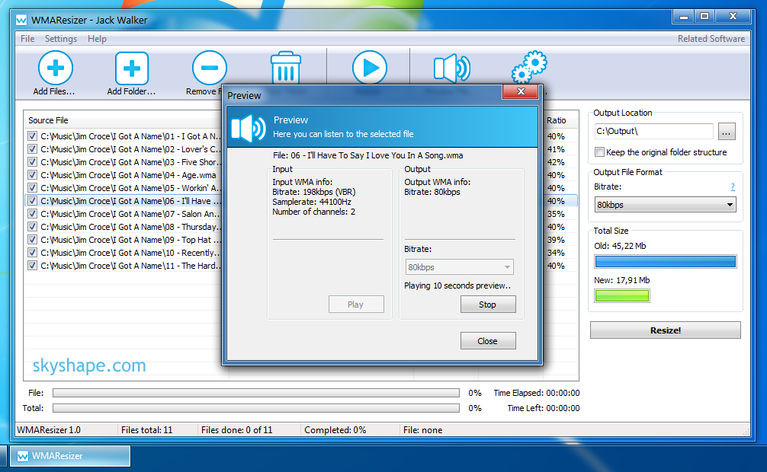Uncheck the 01 - I Got A Name file
The height and width of the screenshot is (472, 767).
coord(33,136)
